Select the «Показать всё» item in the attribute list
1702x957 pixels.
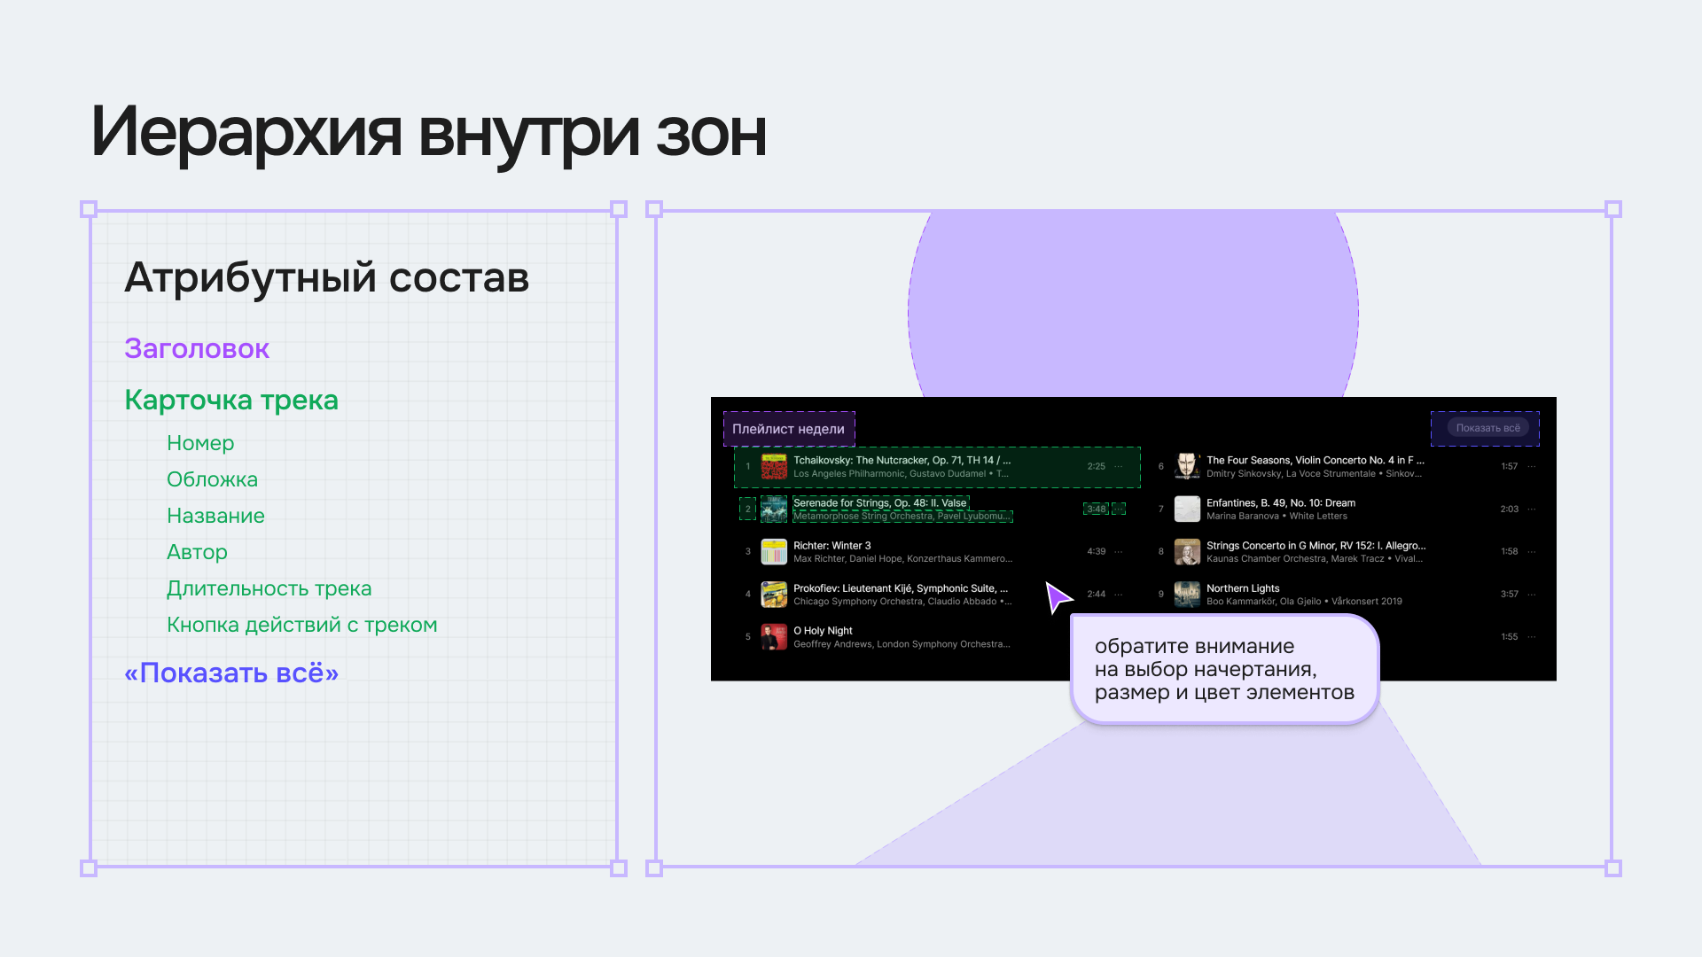click(231, 673)
